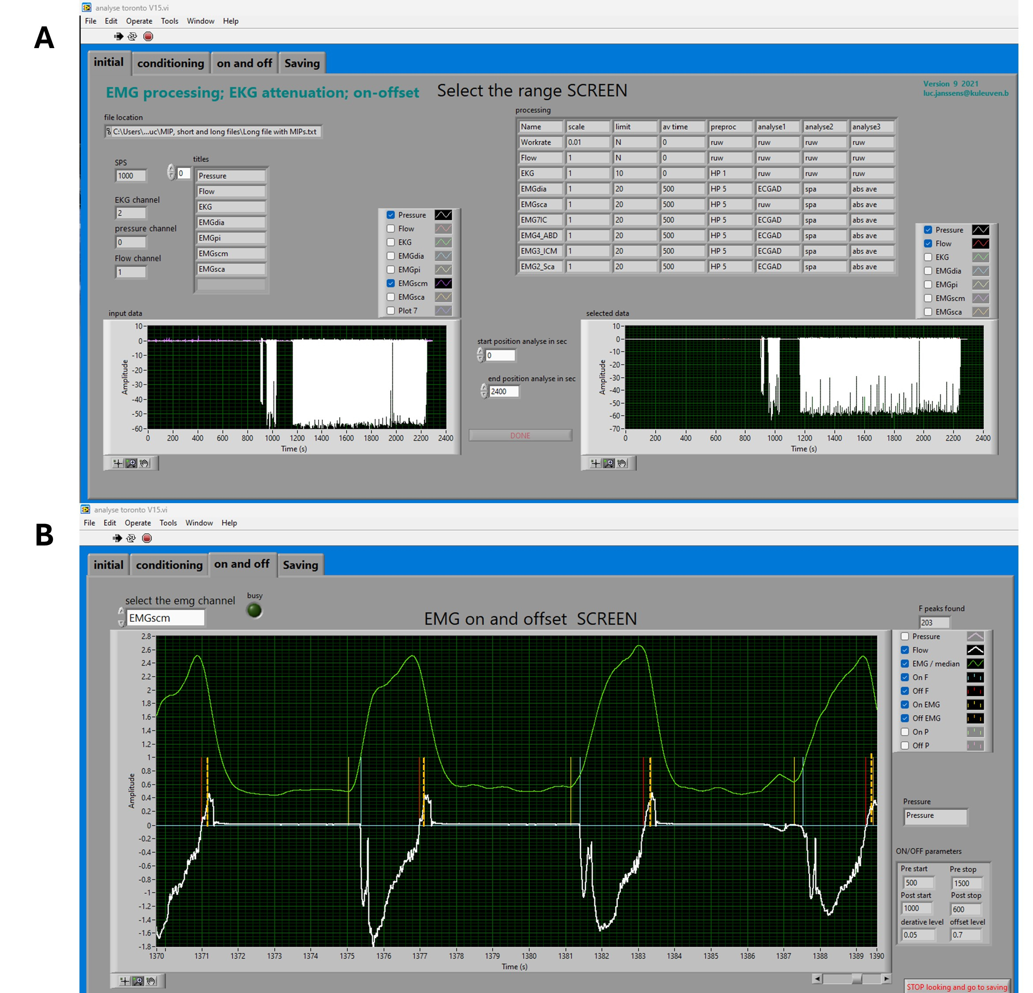Open the Pressure selector below the lower legend
Screen dimensions: 1033x993
click(935, 816)
